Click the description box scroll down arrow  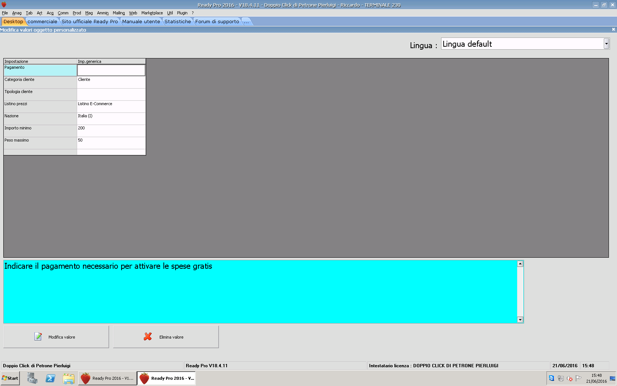point(520,320)
